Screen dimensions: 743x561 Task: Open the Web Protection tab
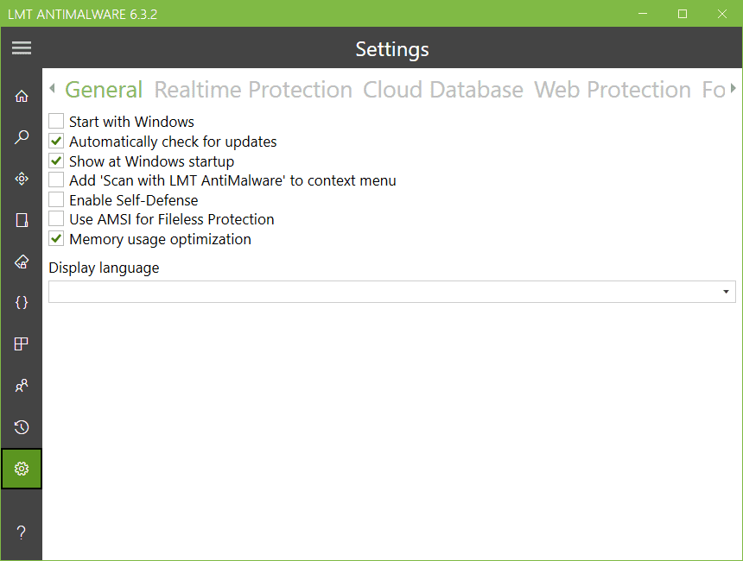pos(613,90)
